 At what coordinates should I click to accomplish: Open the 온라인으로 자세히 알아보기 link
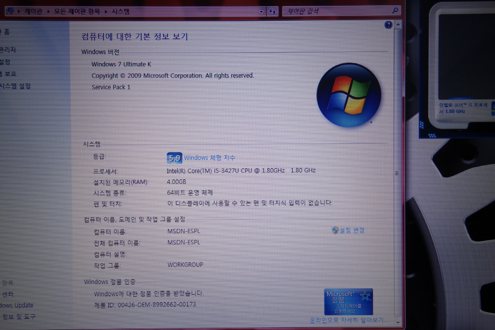pyautogui.click(x=346, y=320)
